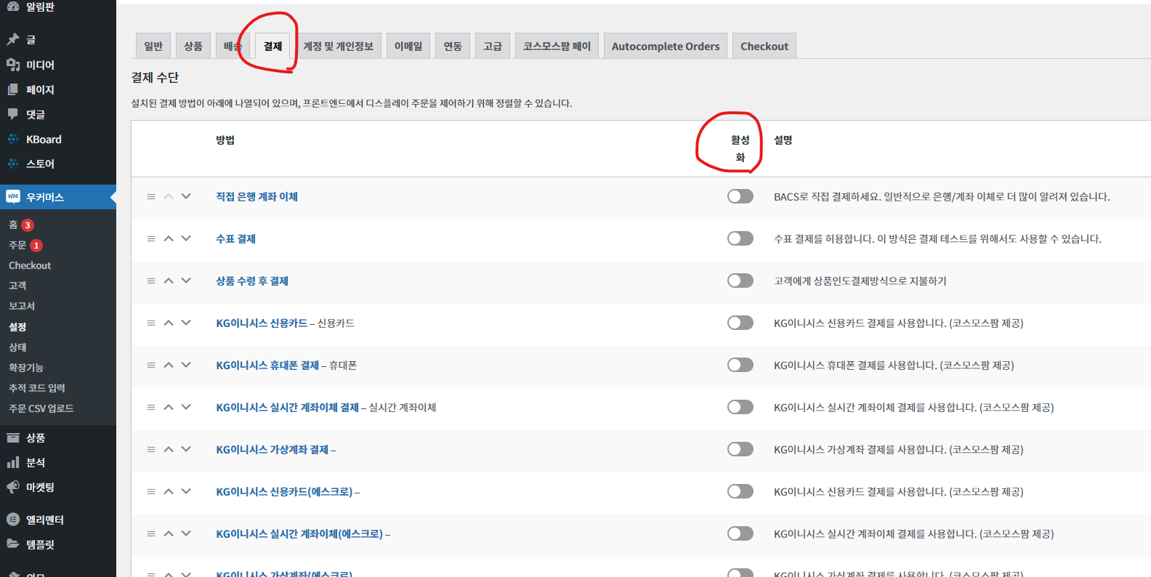The width and height of the screenshot is (1151, 577).
Task: Open the 수표 결제 method link
Action: [235, 239]
